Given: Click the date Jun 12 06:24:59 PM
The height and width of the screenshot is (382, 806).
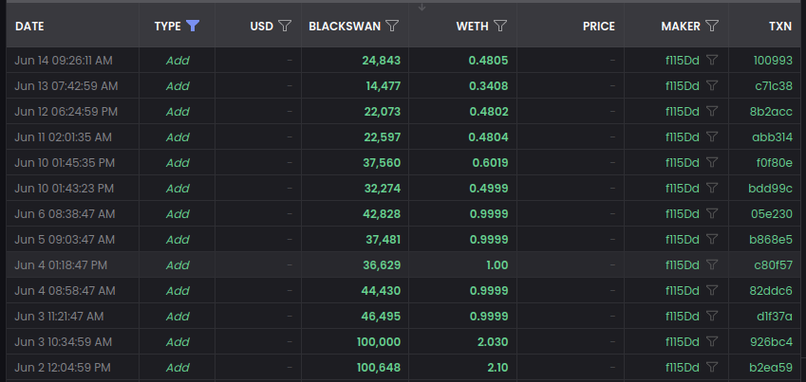Looking at the screenshot, I should [66, 112].
